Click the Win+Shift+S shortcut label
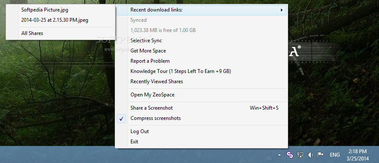 click(264, 108)
